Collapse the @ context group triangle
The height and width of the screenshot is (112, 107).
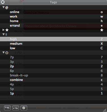3,7
